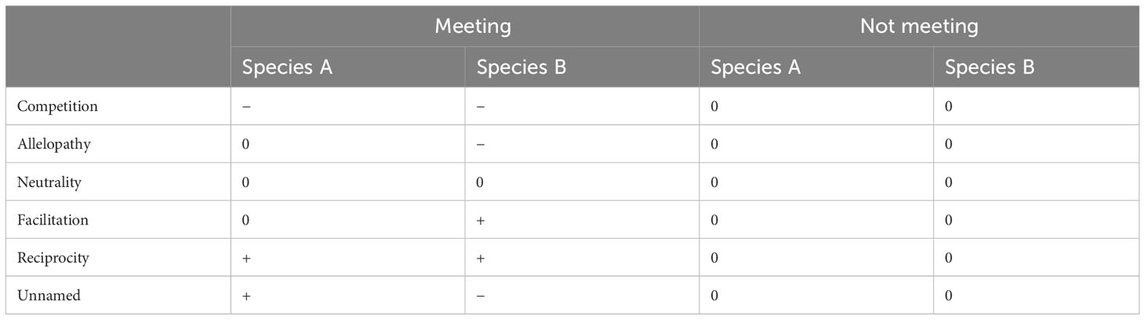The image size is (1145, 320).
Task: Click the Reciprocity row label
Action: coord(53,258)
